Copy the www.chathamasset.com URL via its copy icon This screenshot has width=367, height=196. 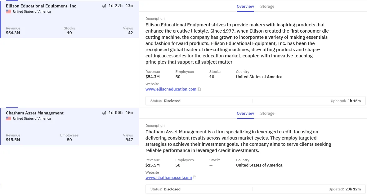pyautogui.click(x=195, y=177)
